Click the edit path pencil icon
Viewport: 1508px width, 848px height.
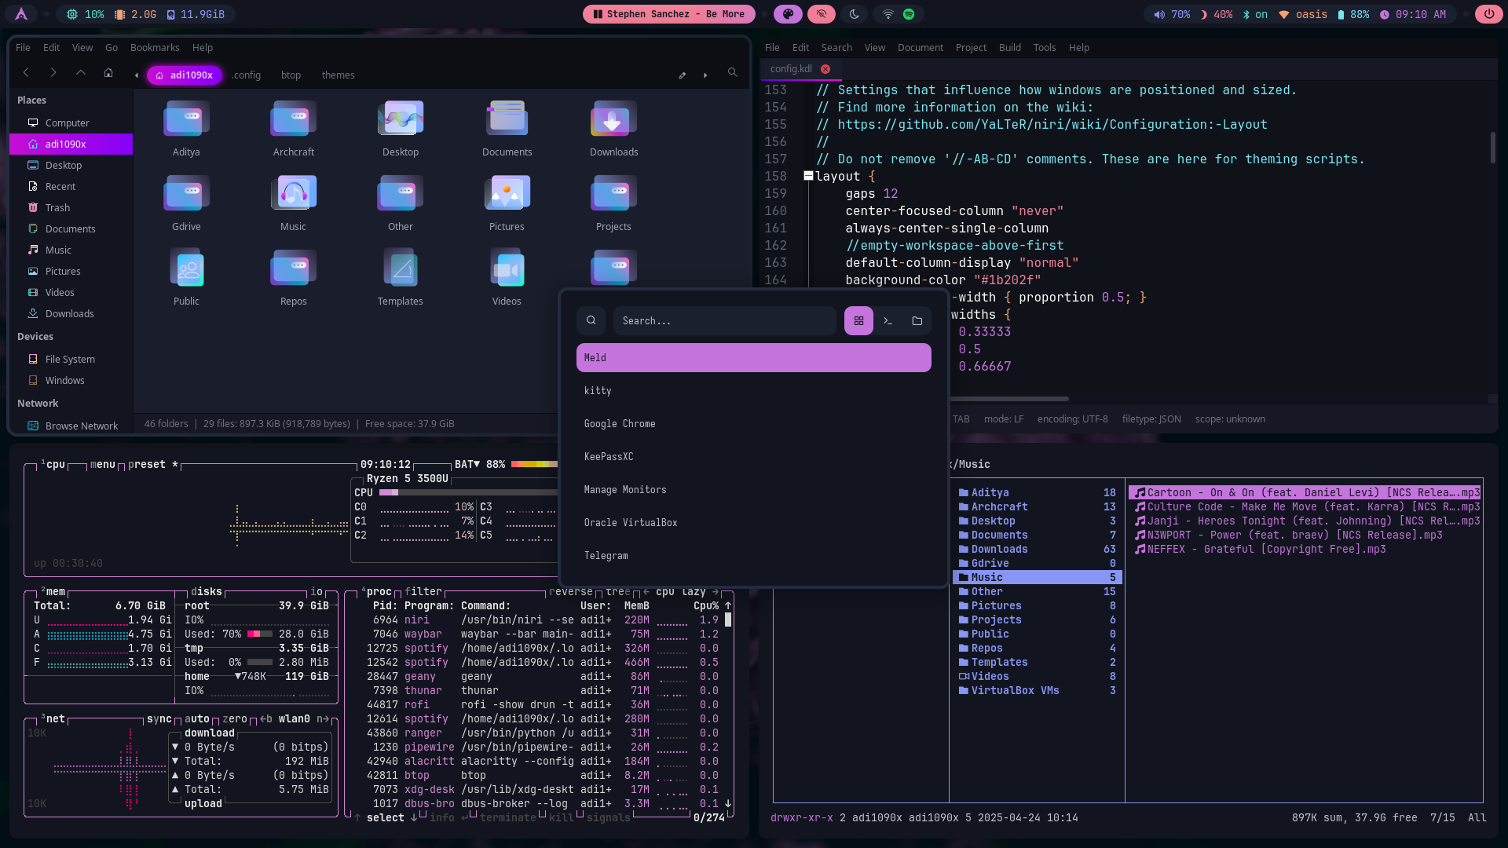682,75
